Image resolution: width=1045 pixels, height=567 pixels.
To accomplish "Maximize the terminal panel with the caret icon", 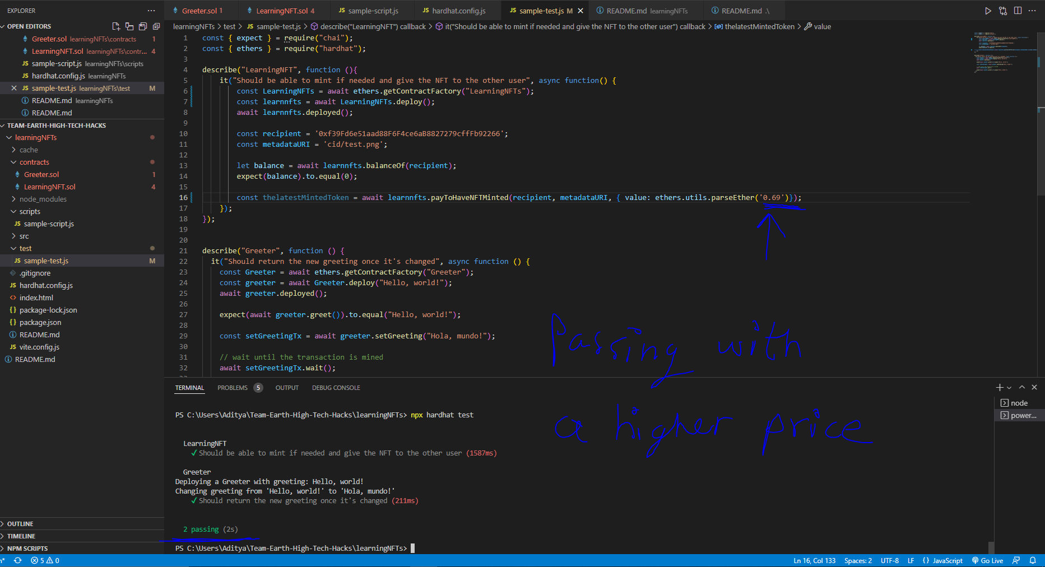I will pyautogui.click(x=1022, y=387).
